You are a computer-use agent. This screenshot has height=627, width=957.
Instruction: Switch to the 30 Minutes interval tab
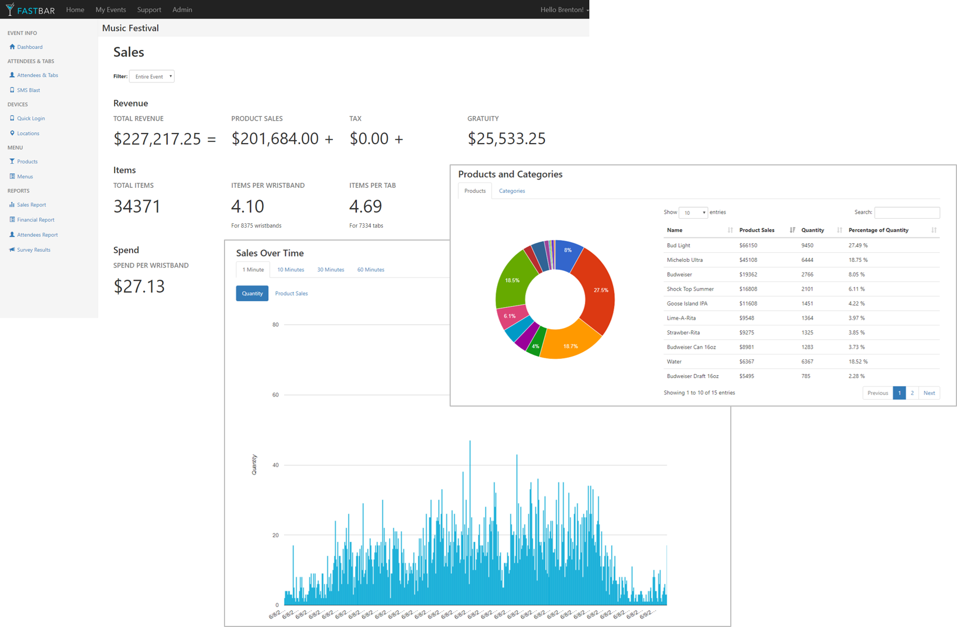331,270
